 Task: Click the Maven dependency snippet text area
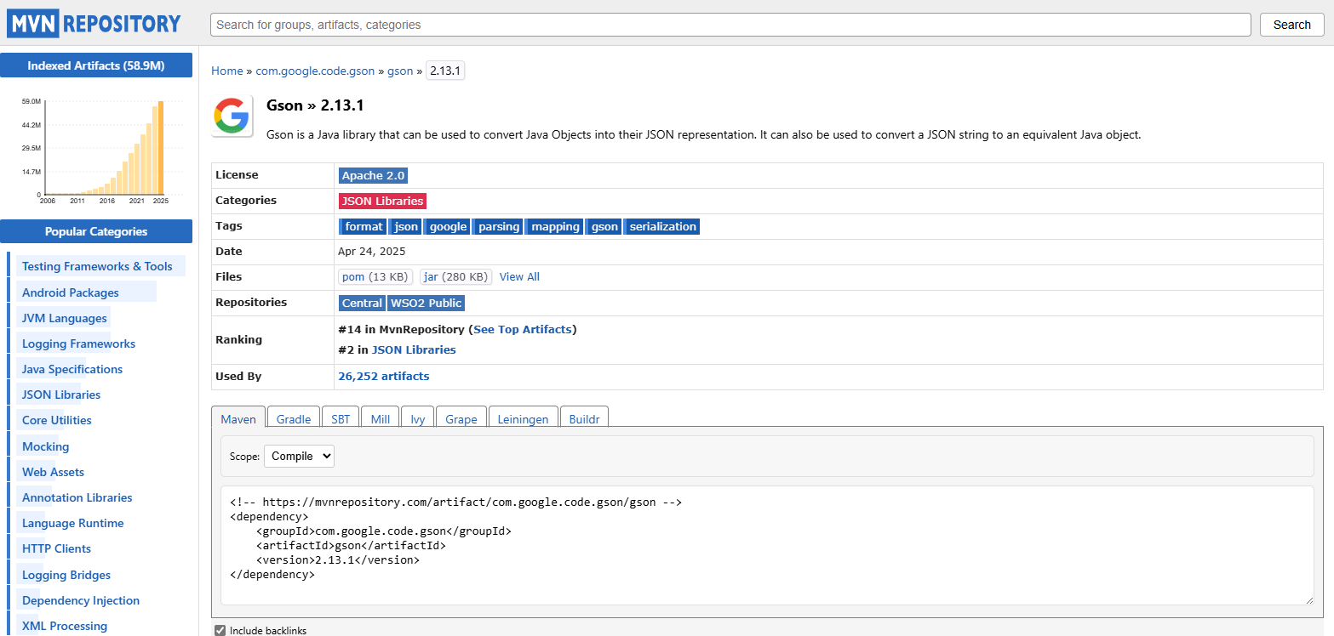766,545
